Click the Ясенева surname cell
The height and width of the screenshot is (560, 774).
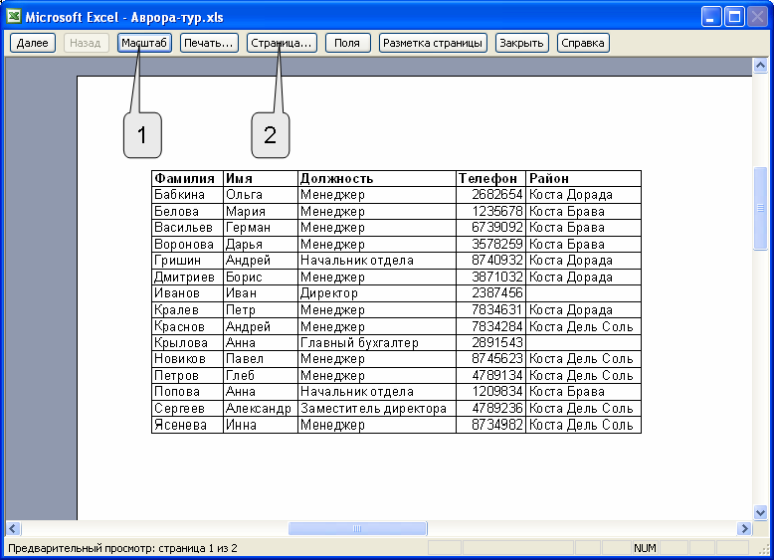click(x=188, y=425)
